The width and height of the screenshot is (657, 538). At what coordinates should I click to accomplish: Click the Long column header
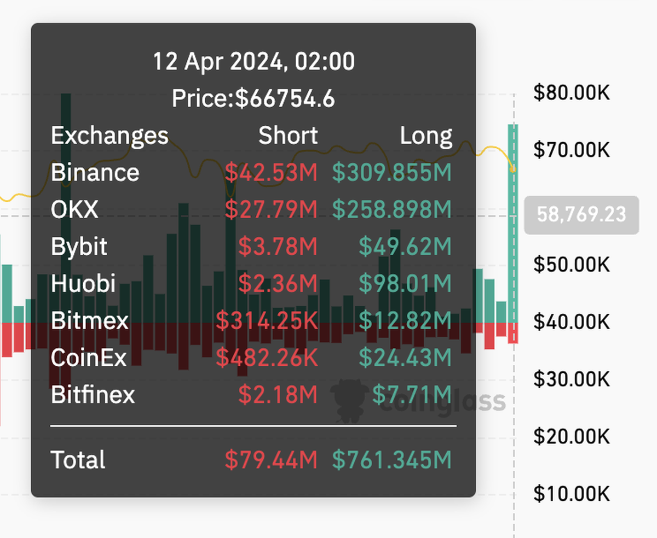click(x=426, y=136)
